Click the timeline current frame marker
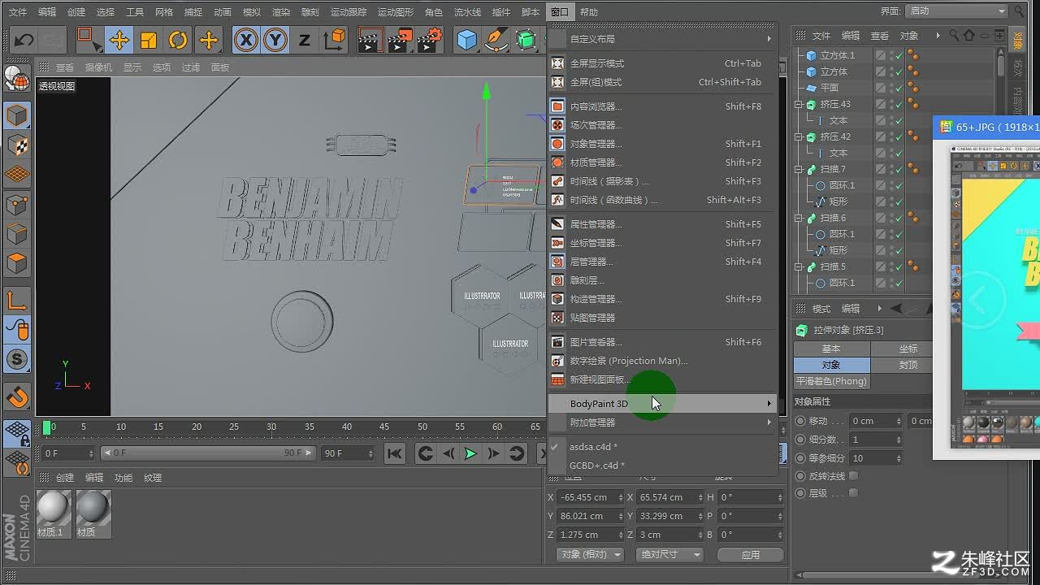This screenshot has width=1040, height=585. 47,427
